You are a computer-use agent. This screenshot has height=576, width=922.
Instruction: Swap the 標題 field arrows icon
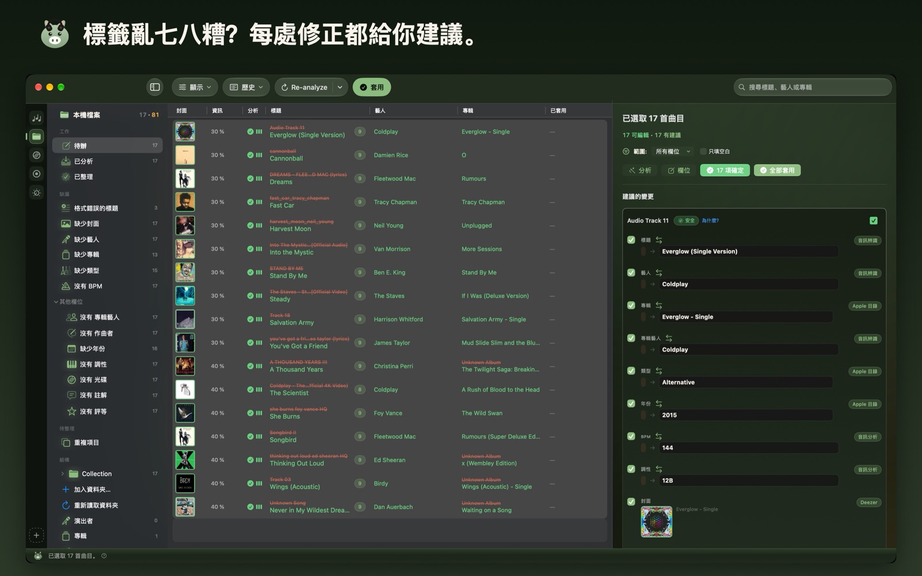(x=659, y=240)
